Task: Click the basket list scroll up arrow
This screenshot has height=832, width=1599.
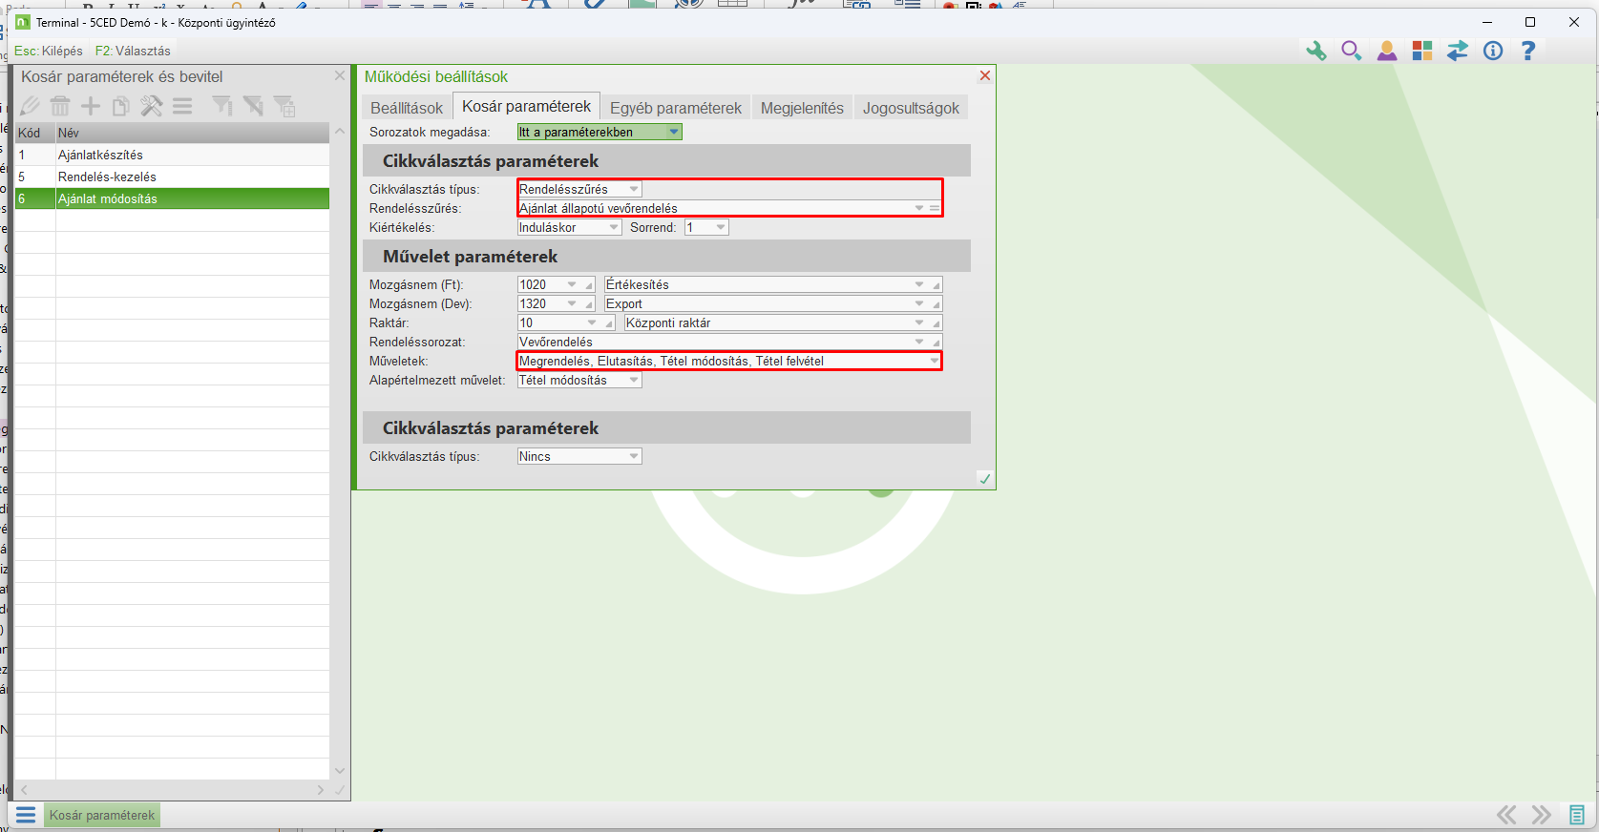Action: 340,131
